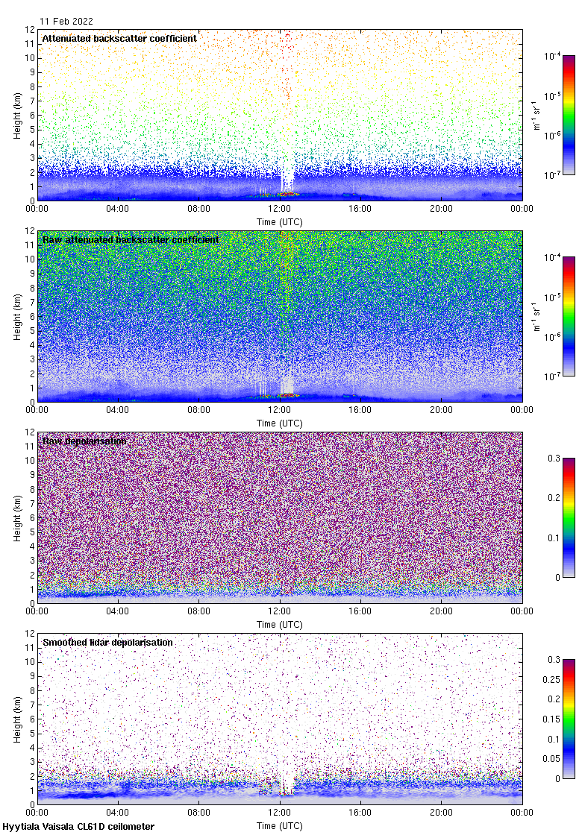Click 'Height (km)' label of raw depolarisation plot
The width and height of the screenshot is (582, 835).
click(x=18, y=517)
